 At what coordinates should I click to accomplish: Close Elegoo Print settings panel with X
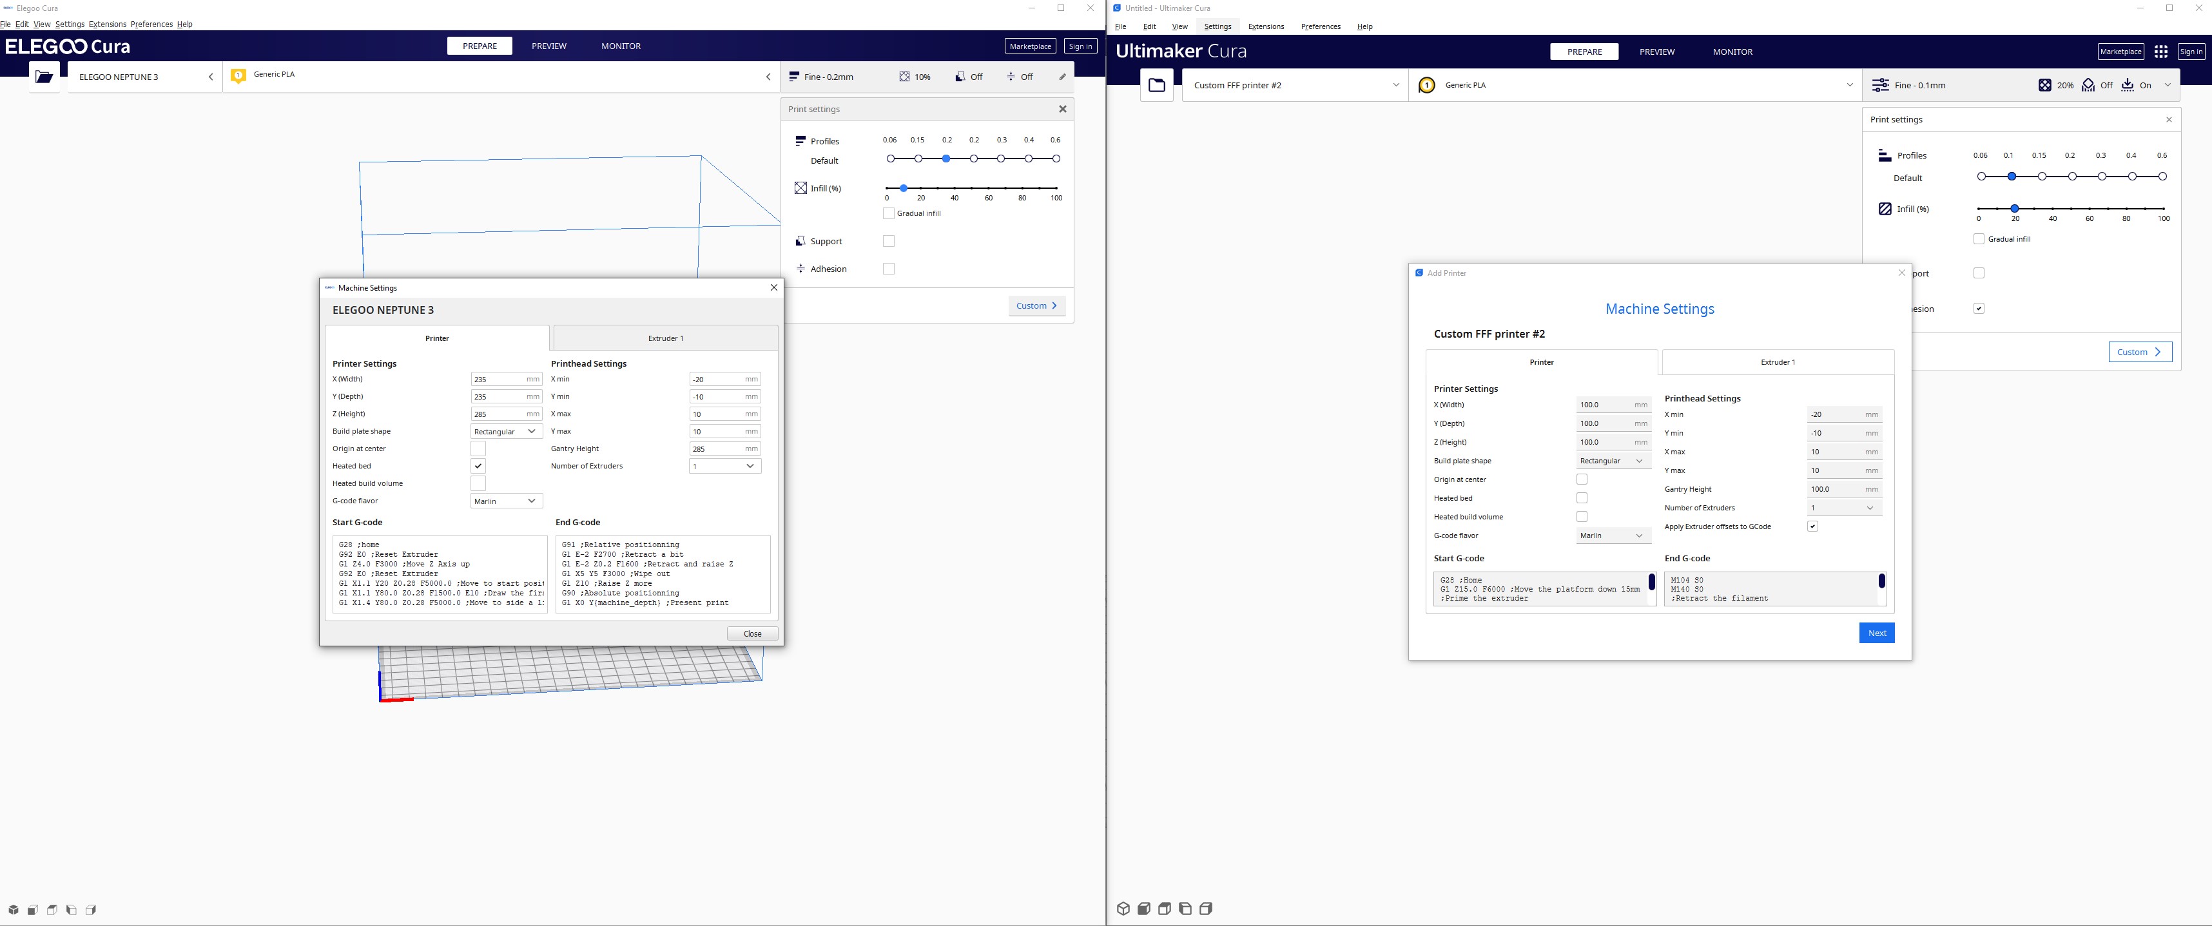(1062, 109)
